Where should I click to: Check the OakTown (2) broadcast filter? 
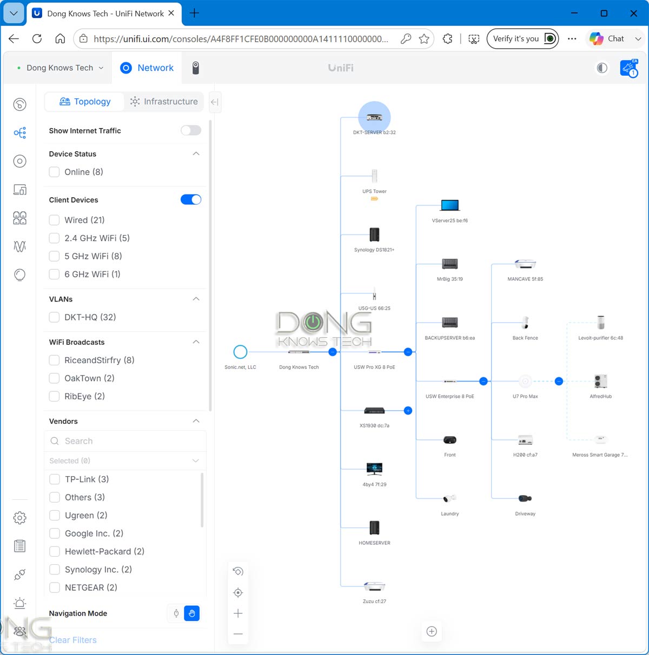(x=54, y=378)
